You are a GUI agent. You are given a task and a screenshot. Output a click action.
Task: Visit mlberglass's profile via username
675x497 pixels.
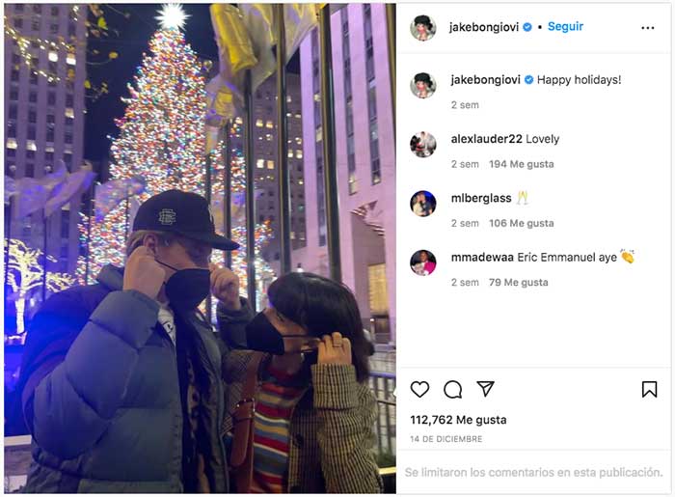pyautogui.click(x=481, y=198)
